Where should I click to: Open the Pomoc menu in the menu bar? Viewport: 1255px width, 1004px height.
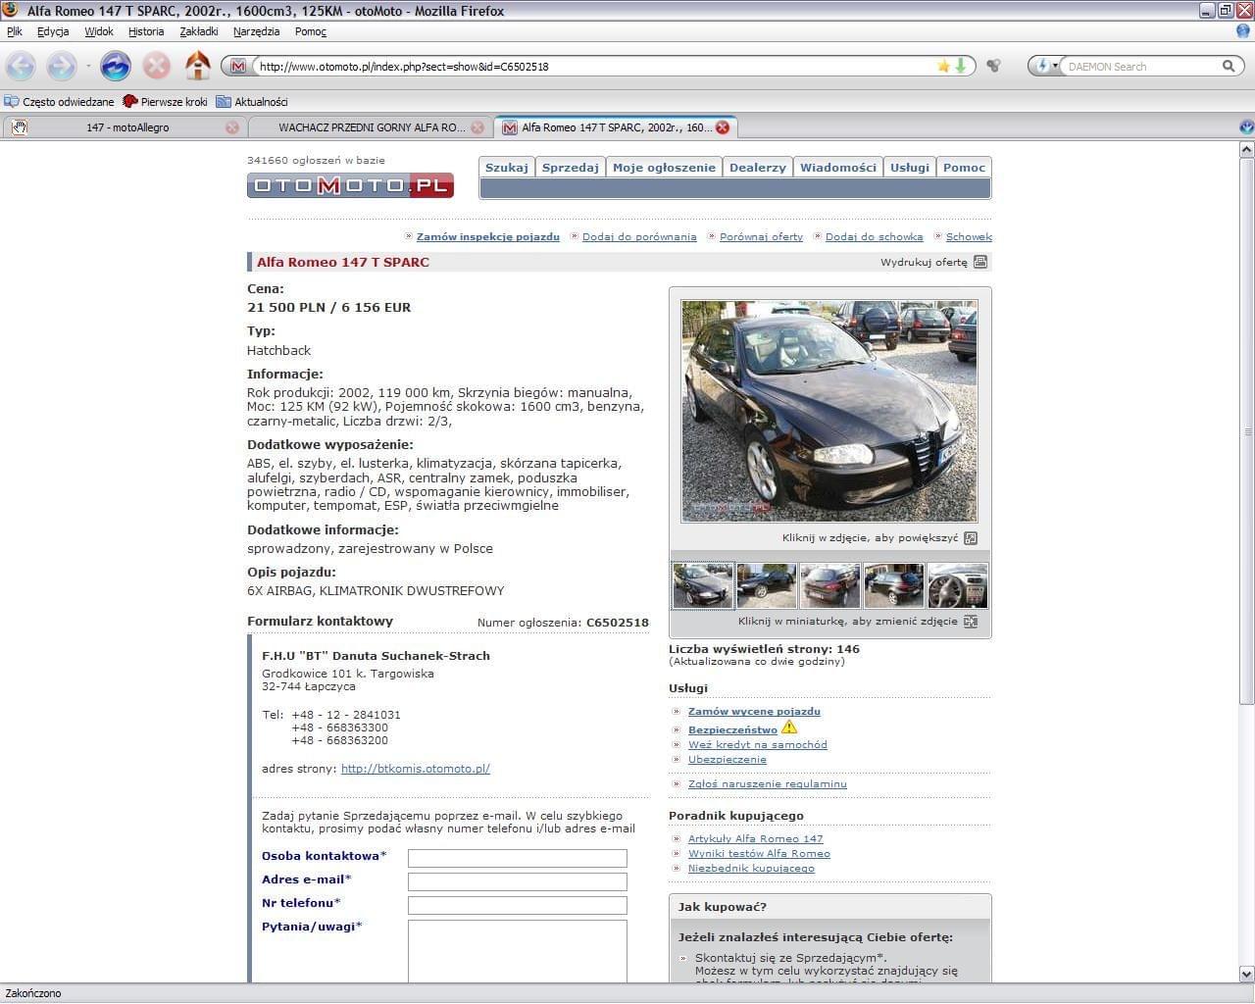point(311,31)
